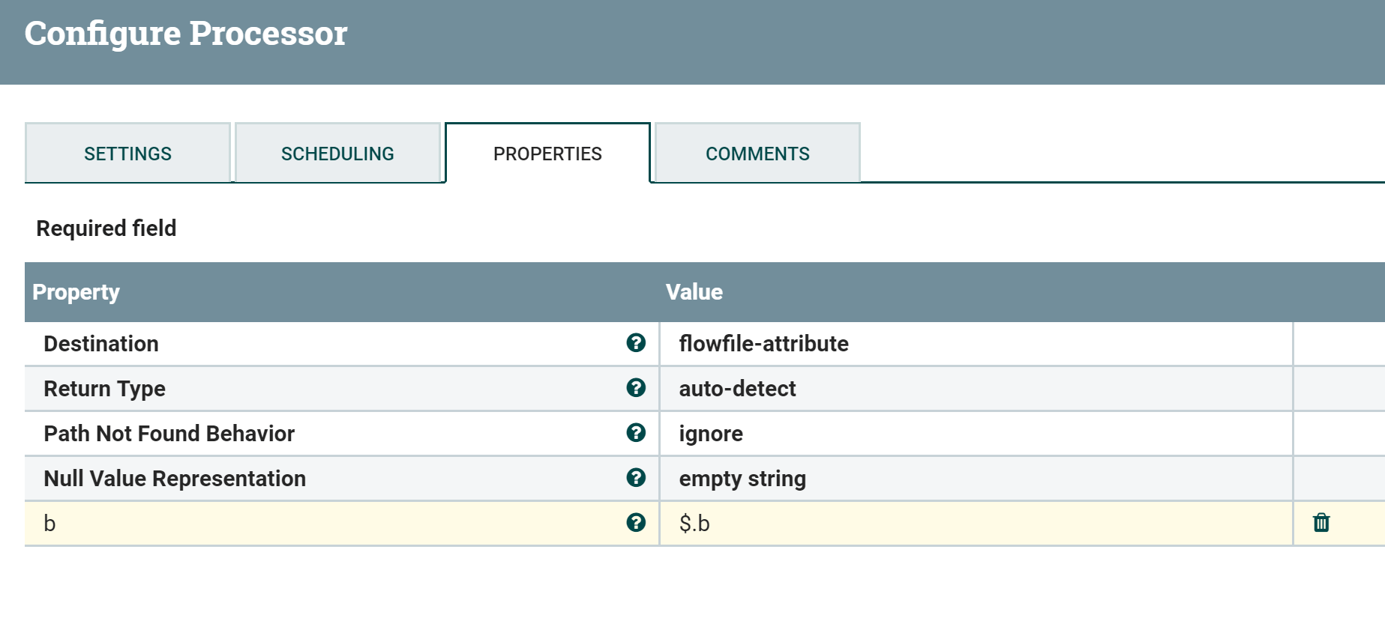Viewport: 1385px width, 624px height.
Task: Show help for Null Value Representation
Action: point(636,478)
